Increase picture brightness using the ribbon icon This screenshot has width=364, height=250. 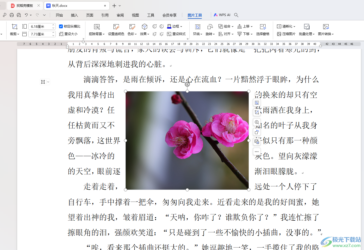click(155, 34)
